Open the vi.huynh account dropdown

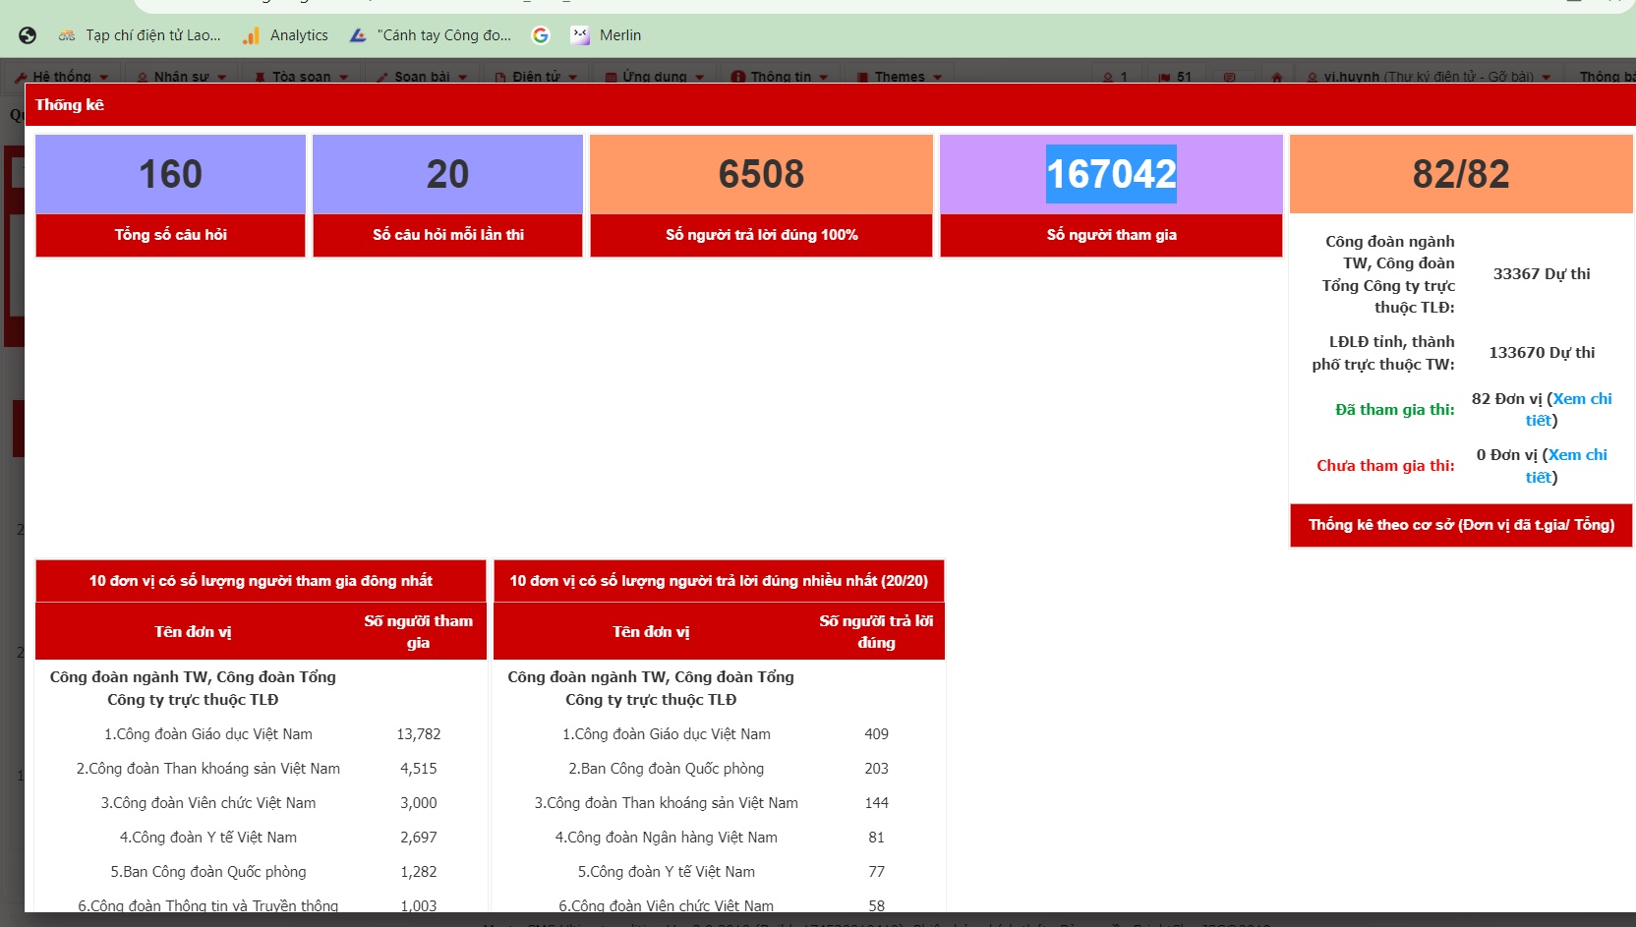pos(1429,77)
